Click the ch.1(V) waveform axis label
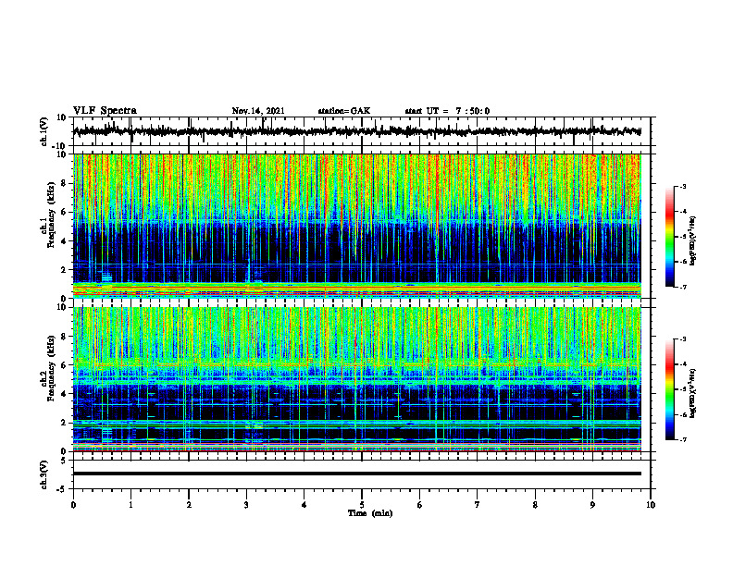The image size is (733, 566). tap(44, 131)
